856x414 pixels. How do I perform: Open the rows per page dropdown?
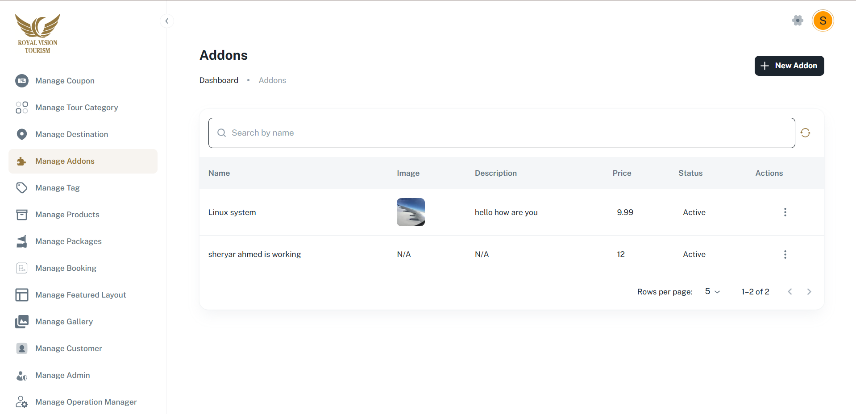tap(712, 292)
